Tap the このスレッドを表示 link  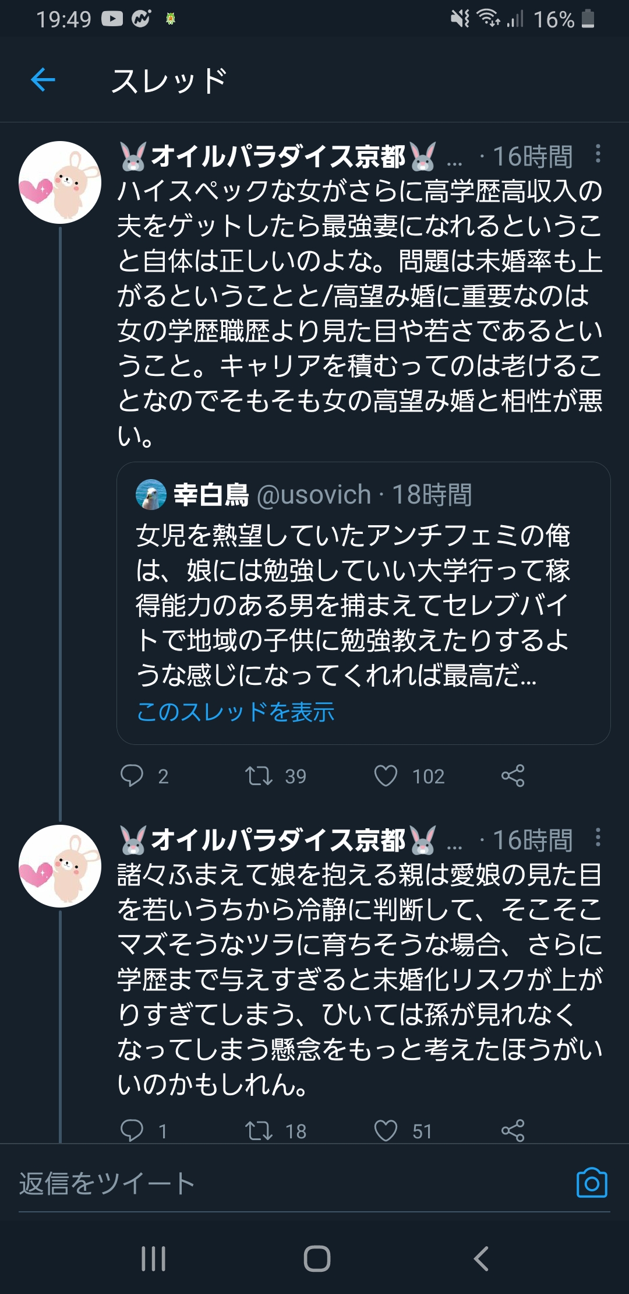pyautogui.click(x=235, y=712)
